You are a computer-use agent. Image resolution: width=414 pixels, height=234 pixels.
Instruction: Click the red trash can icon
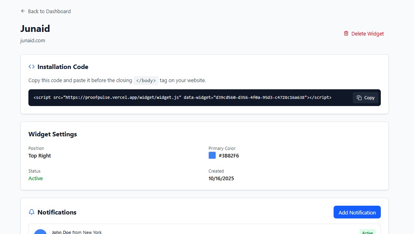(x=346, y=33)
